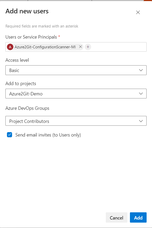Open the Basic access level dropdown
Viewport: 152px width, 228px height.
click(x=76, y=70)
